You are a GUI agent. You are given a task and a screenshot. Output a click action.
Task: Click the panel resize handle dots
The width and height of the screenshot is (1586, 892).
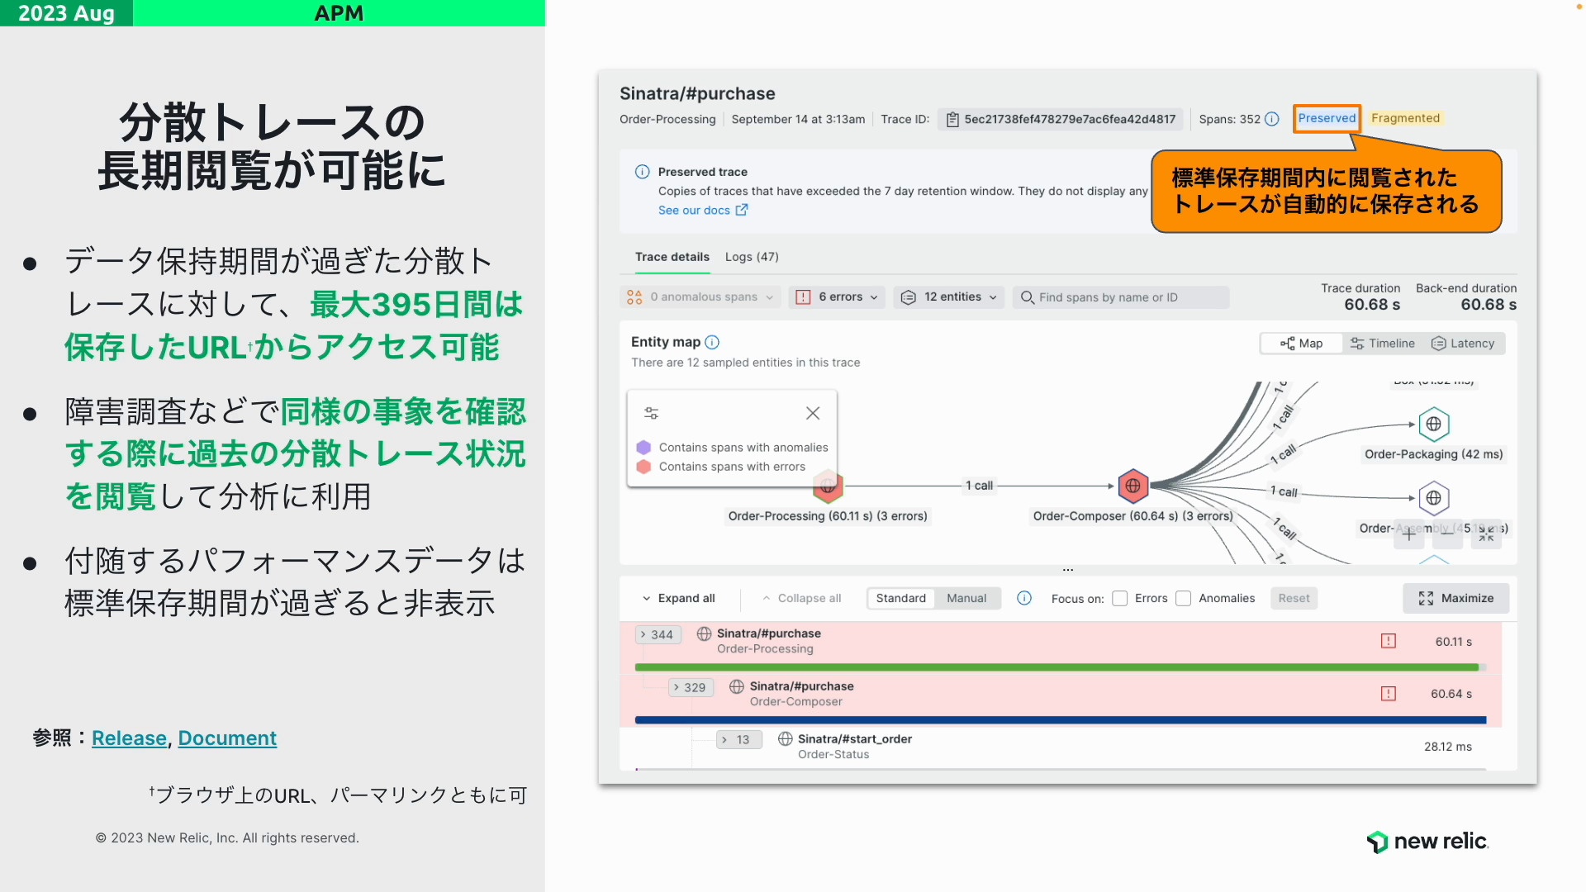[1068, 570]
